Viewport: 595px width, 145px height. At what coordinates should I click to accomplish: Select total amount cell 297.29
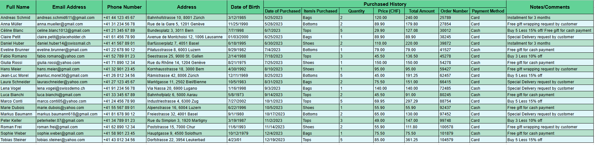coord(421,101)
